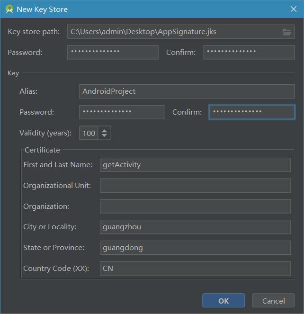Click the Android Studio logo in title bar

(9, 9)
